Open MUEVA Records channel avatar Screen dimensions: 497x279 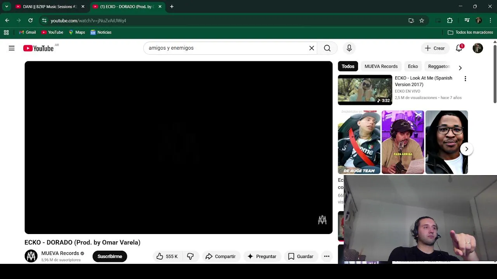pos(31,256)
